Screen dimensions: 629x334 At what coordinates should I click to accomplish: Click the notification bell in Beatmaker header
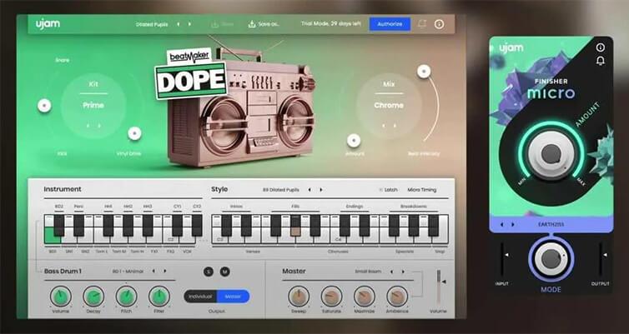pyautogui.click(x=423, y=24)
